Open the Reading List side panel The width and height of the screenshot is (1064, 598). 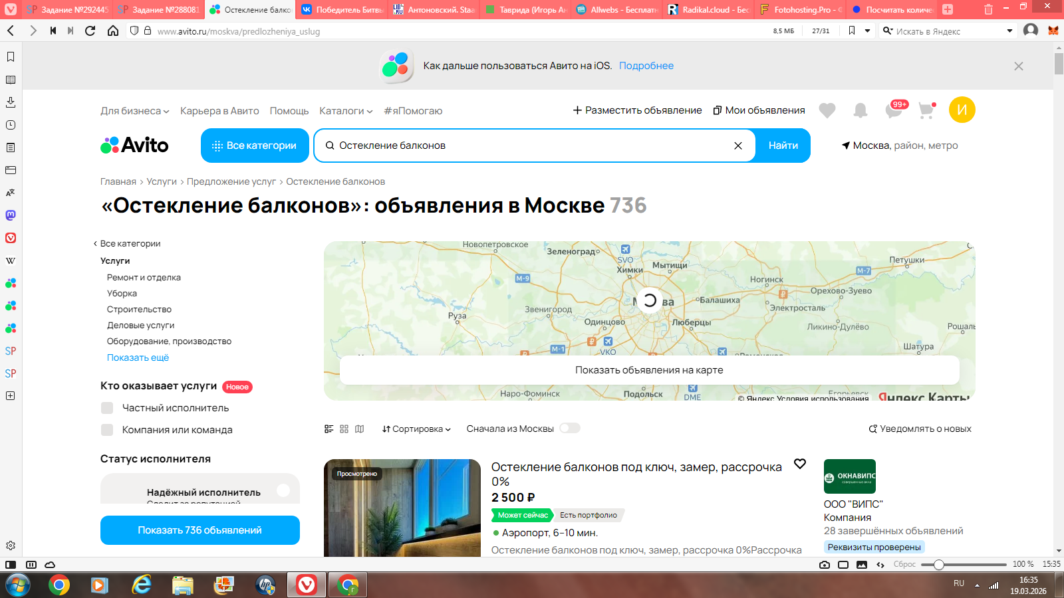11,80
